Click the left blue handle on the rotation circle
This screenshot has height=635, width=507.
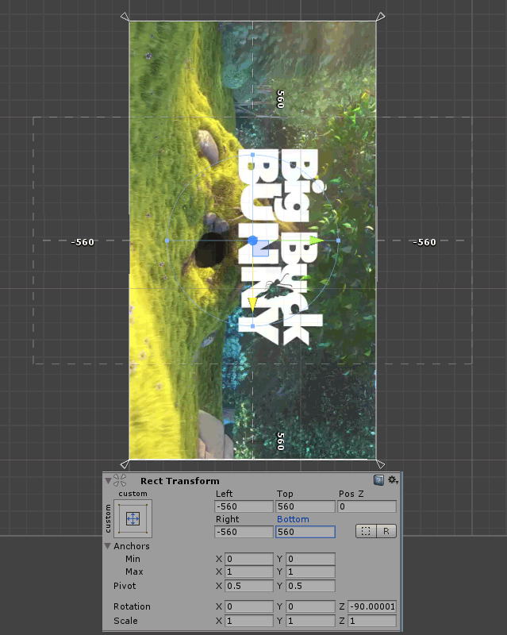pos(167,241)
